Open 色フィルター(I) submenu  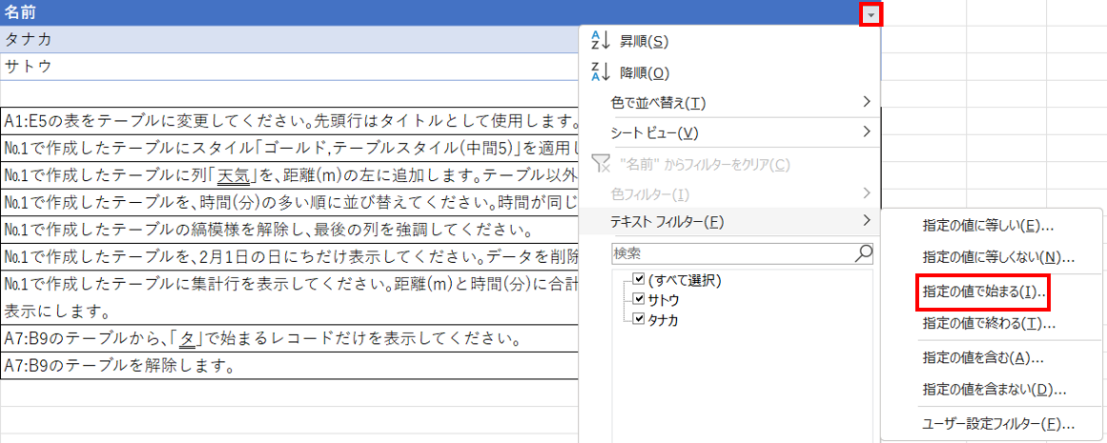729,192
